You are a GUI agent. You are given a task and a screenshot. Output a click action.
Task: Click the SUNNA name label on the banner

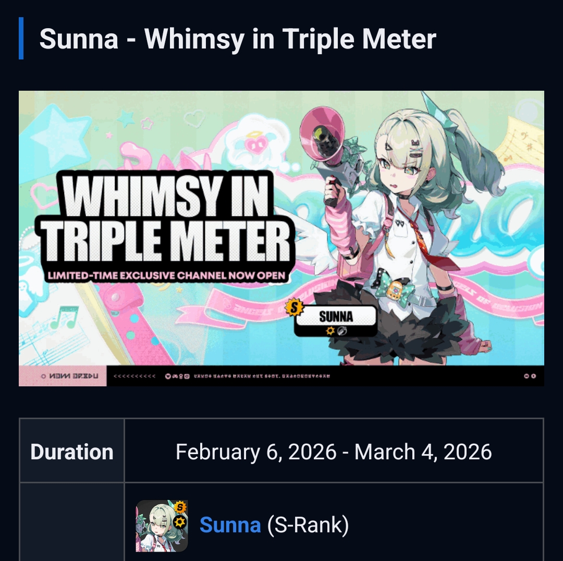pyautogui.click(x=336, y=316)
